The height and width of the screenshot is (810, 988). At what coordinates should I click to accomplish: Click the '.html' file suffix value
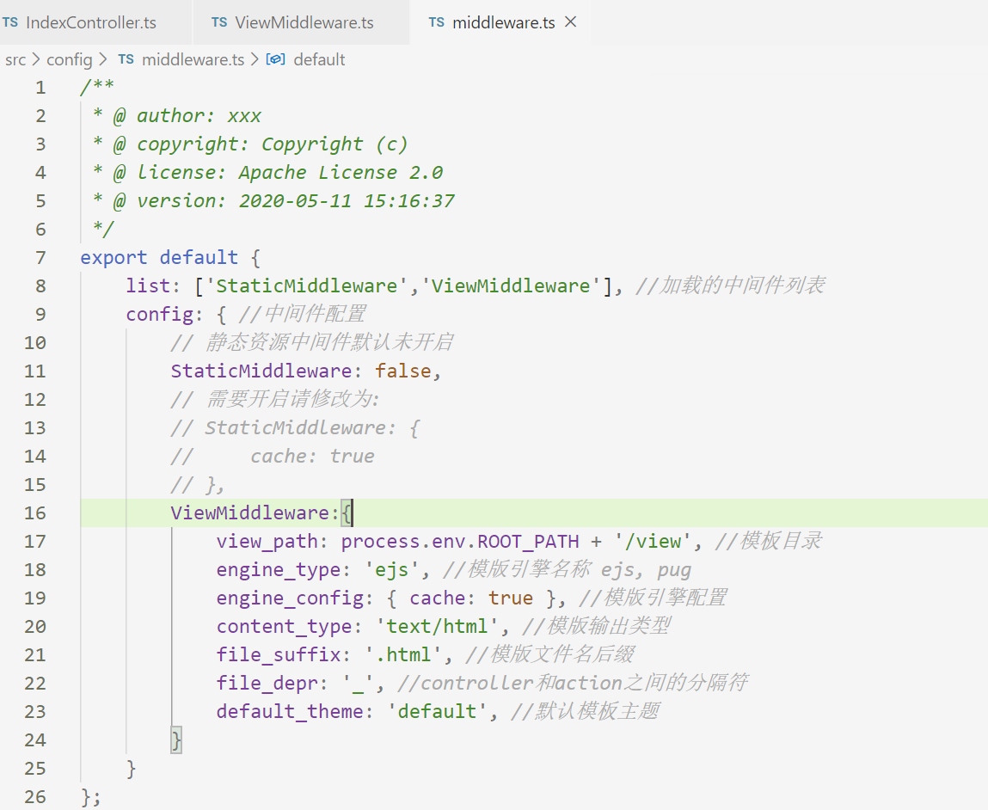(x=403, y=655)
